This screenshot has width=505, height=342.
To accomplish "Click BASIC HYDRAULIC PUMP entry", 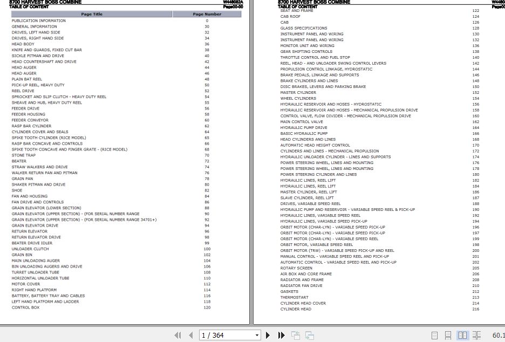I will tap(304, 134).
